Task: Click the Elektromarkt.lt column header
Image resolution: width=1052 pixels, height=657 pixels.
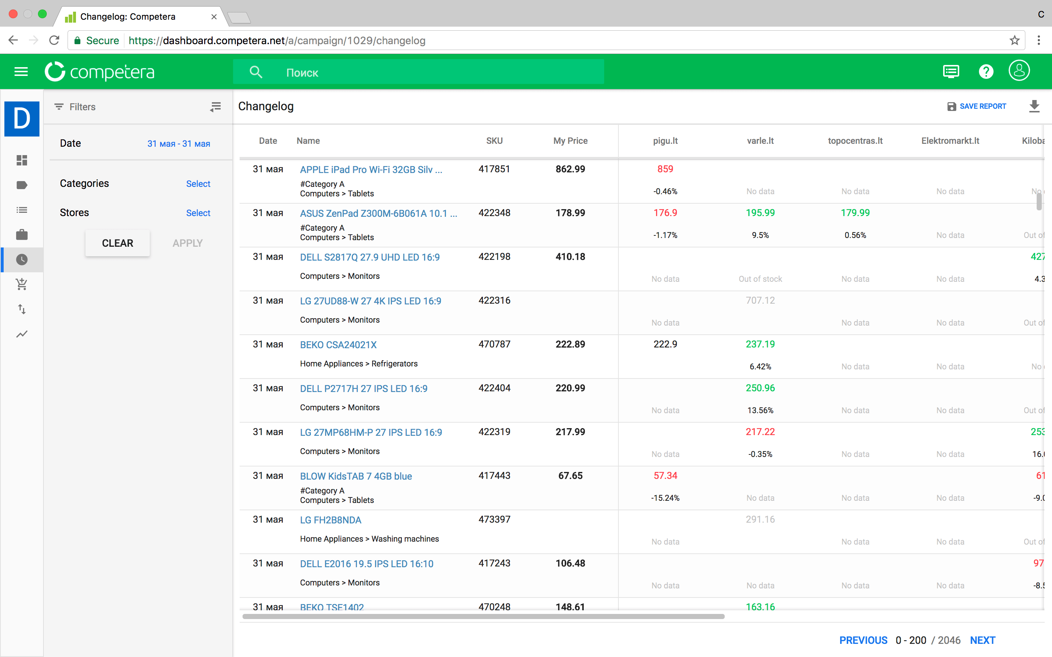Action: click(x=950, y=141)
